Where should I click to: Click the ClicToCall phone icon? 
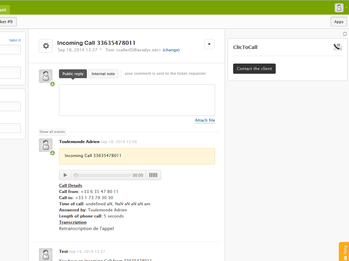337,47
